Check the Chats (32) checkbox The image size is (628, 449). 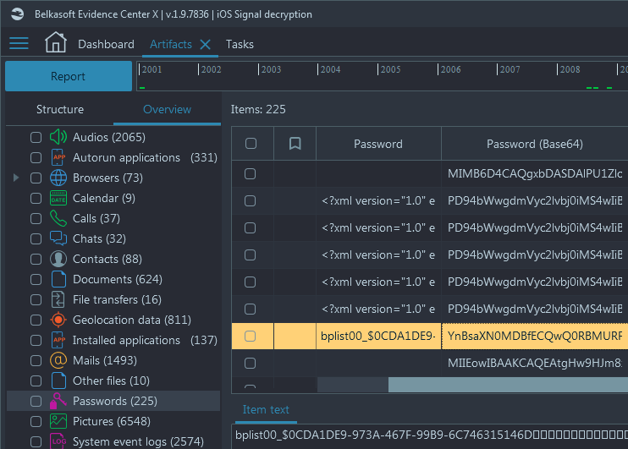coord(36,238)
